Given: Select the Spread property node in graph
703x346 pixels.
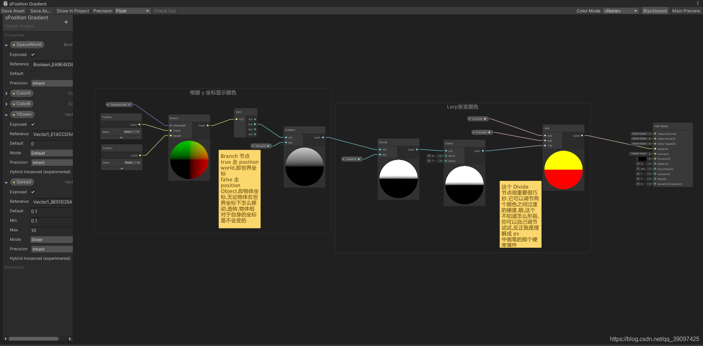Looking at the screenshot, I should coord(352,159).
